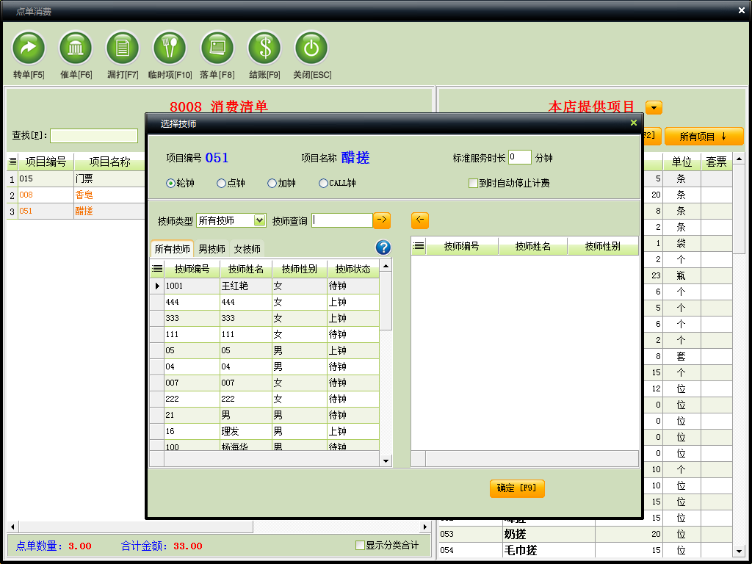This screenshot has height=564, width=752.
Task: Click the 技师状态 column header
Action: 353,269
